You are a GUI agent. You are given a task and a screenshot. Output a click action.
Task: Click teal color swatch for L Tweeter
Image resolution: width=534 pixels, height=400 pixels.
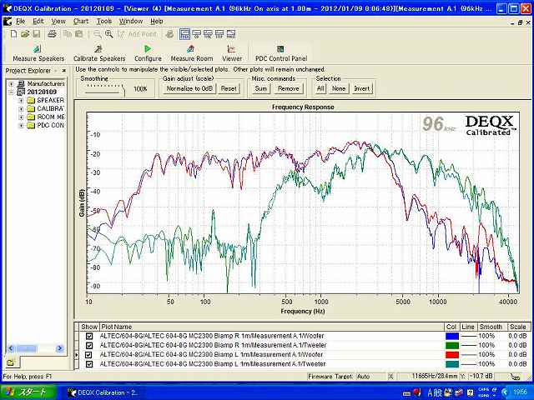pyautogui.click(x=452, y=364)
